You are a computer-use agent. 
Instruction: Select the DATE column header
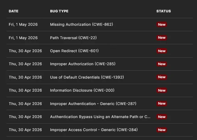[13, 11]
